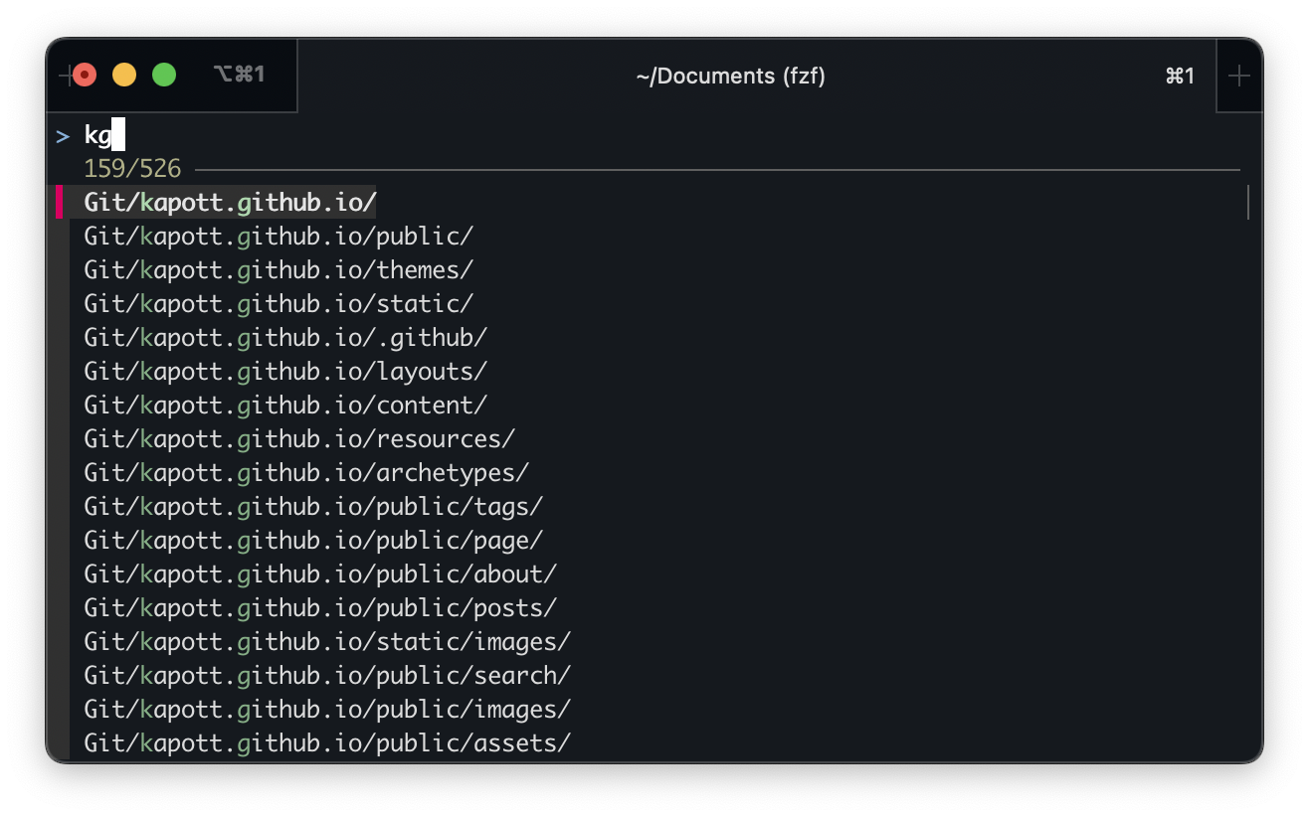Click the red close window button
This screenshot has height=817, width=1309.
click(85, 75)
